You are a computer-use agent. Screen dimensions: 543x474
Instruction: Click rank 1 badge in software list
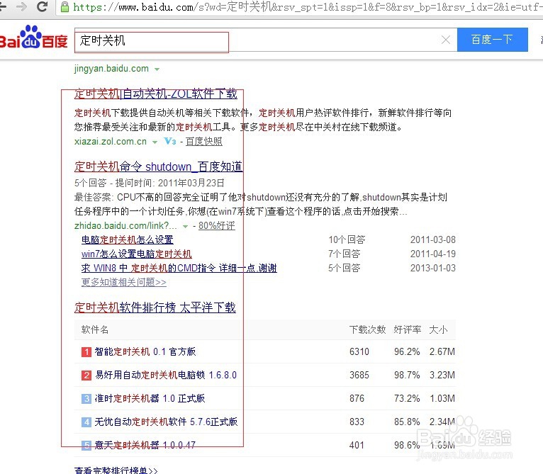[86, 352]
